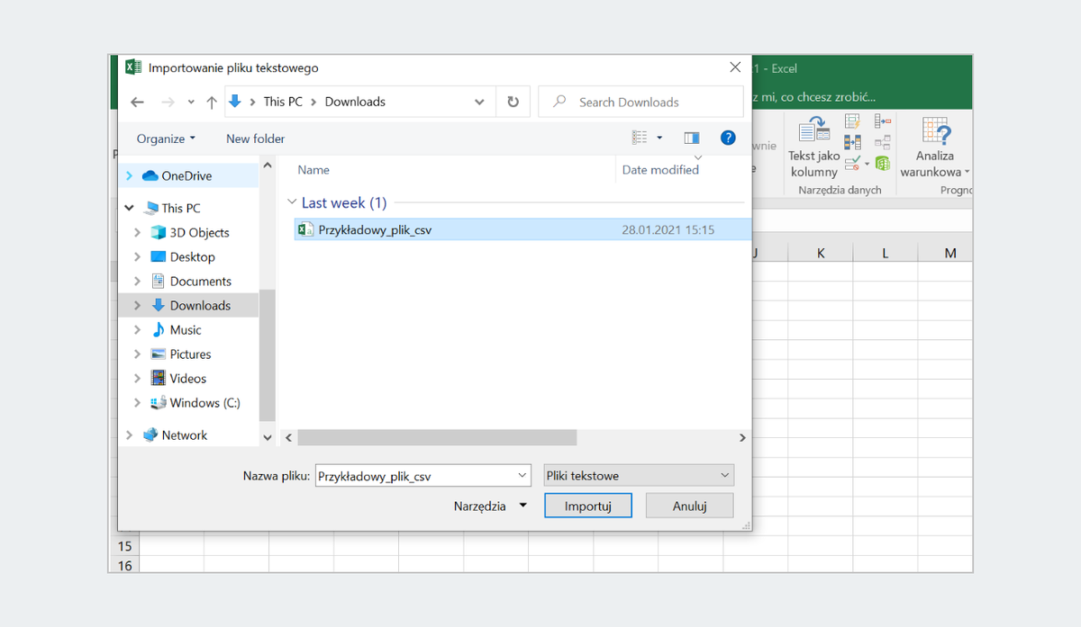Image resolution: width=1081 pixels, height=627 pixels.
Task: Close the import dialog with X
Action: [x=735, y=67]
